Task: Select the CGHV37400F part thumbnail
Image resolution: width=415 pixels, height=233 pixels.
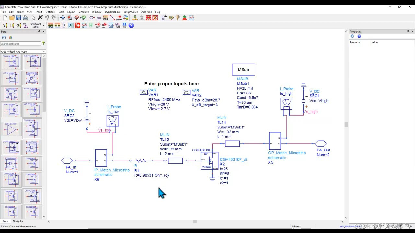Action: coord(11,128)
